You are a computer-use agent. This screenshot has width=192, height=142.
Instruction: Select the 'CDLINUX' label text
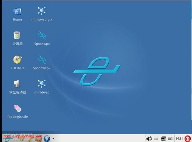pyautogui.click(x=18, y=68)
